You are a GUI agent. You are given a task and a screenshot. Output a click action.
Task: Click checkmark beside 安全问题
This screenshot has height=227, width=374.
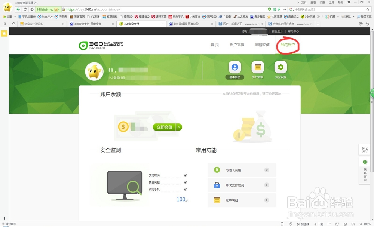(x=186, y=182)
